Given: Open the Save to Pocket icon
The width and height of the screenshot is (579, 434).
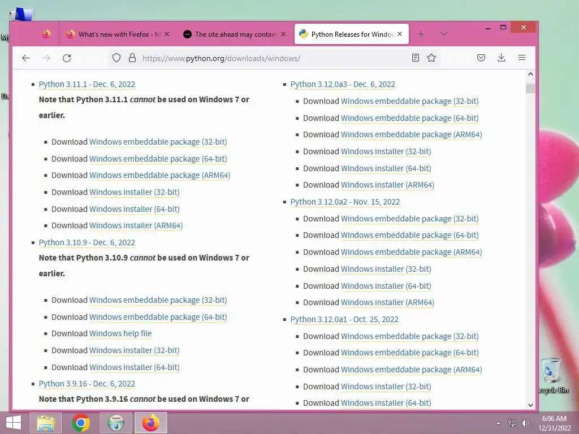Looking at the screenshot, I should click(x=481, y=58).
